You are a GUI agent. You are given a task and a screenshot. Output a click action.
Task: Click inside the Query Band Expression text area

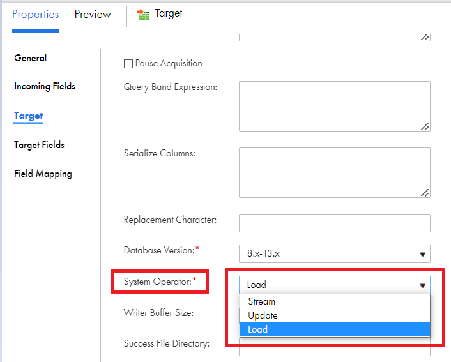coord(335,107)
